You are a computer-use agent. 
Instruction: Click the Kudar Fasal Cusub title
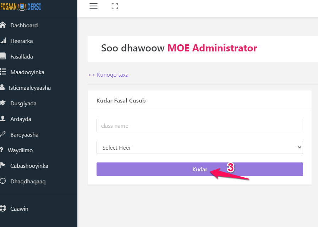[x=121, y=100]
